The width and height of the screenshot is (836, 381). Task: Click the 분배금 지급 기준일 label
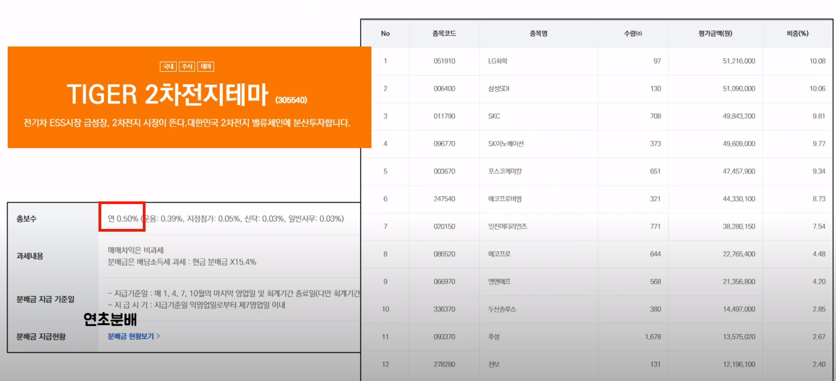45,299
